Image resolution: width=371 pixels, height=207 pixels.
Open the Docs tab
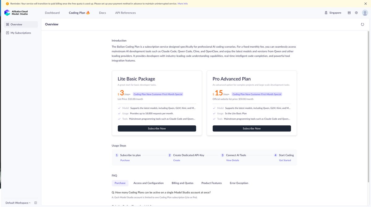pos(102,13)
